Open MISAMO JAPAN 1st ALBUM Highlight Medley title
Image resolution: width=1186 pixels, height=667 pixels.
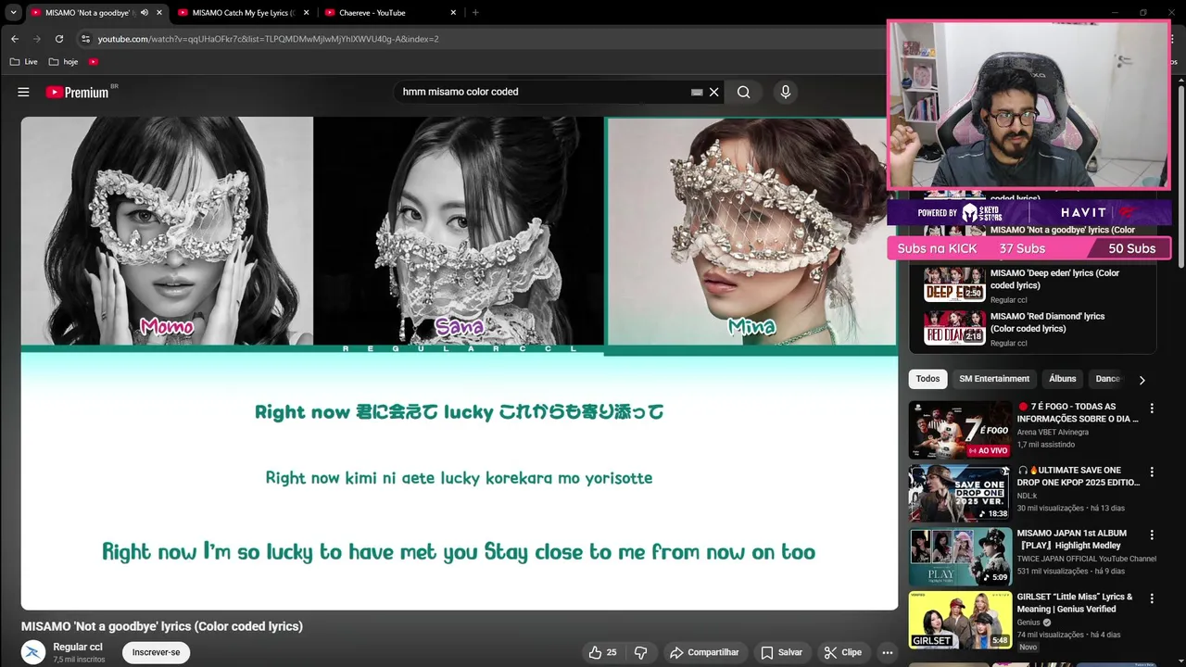pos(1072,539)
